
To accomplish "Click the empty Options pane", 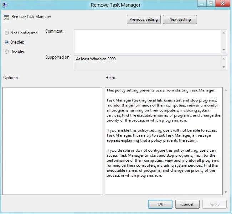I will [x=52, y=141].
